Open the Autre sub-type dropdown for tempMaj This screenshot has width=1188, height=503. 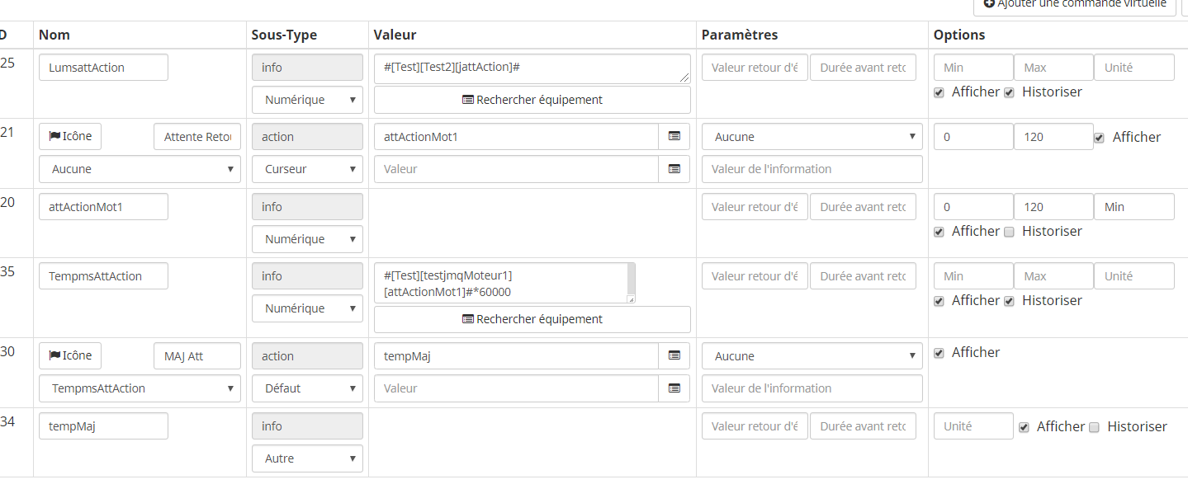click(307, 458)
